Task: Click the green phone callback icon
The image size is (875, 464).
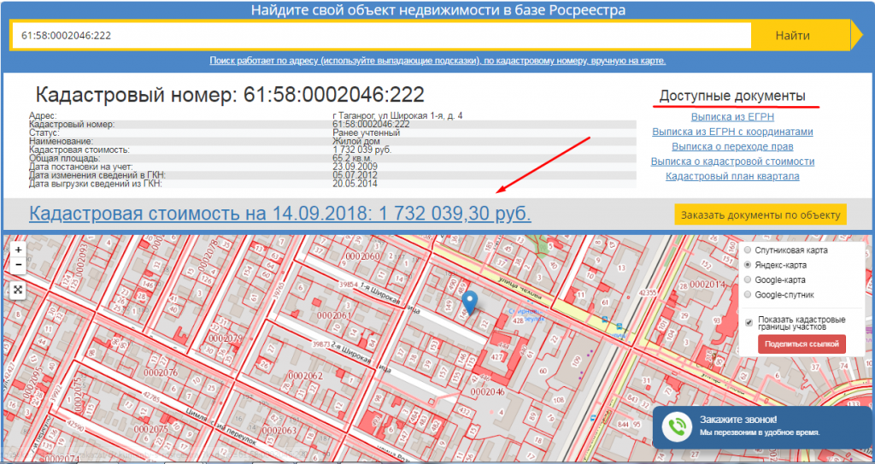Action: pyautogui.click(x=678, y=426)
